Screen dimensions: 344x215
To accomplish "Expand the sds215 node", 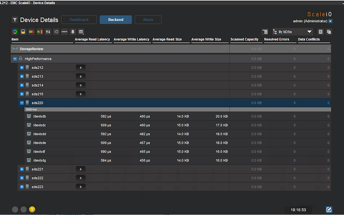I will coord(22,94).
